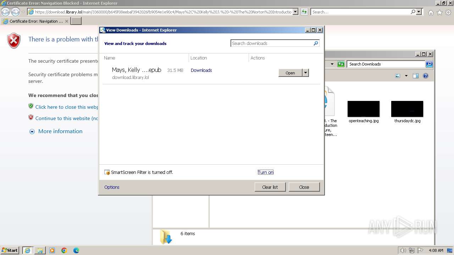The width and height of the screenshot is (454, 255).
Task: Click the download.library.lol source text
Action: pyautogui.click(x=131, y=78)
